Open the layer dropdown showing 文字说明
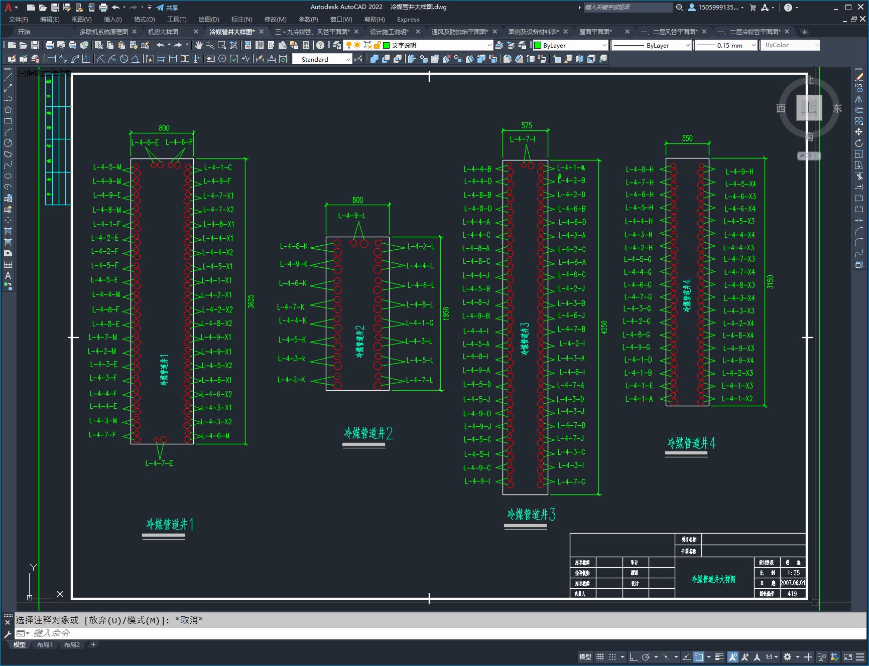Viewport: 869px width, 666px height. click(419, 45)
